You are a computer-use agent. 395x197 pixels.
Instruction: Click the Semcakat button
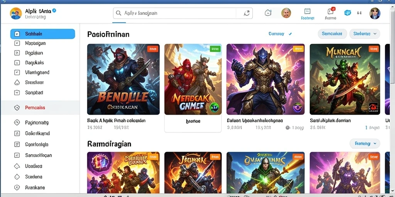(x=332, y=34)
